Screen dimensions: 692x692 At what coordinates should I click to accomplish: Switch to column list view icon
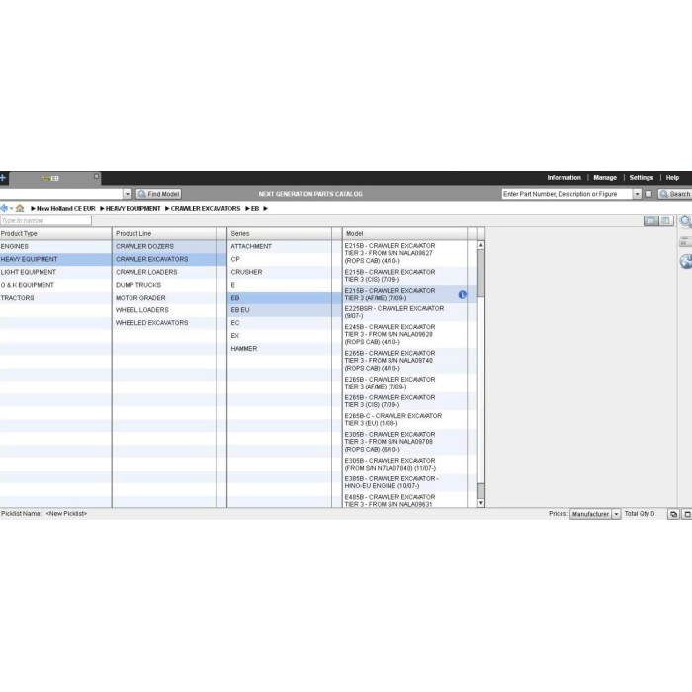tap(650, 220)
